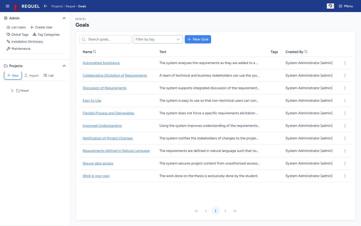Open the Menu button in header
The height and width of the screenshot is (226, 361).
coord(346,6)
